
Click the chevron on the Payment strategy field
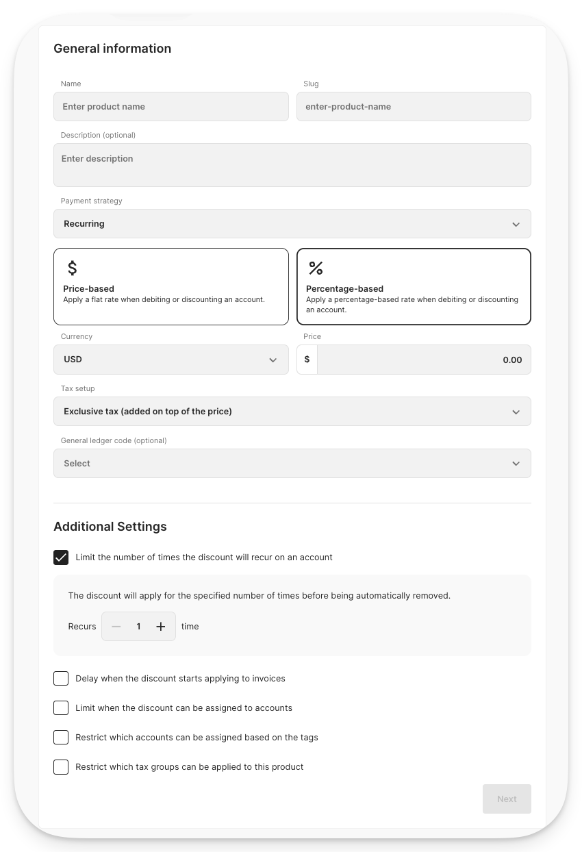(516, 223)
